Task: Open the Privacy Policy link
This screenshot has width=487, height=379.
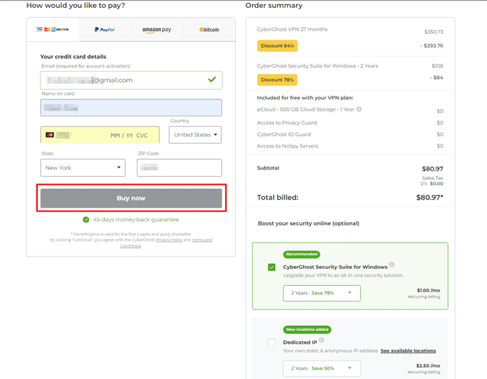Action: click(x=169, y=240)
